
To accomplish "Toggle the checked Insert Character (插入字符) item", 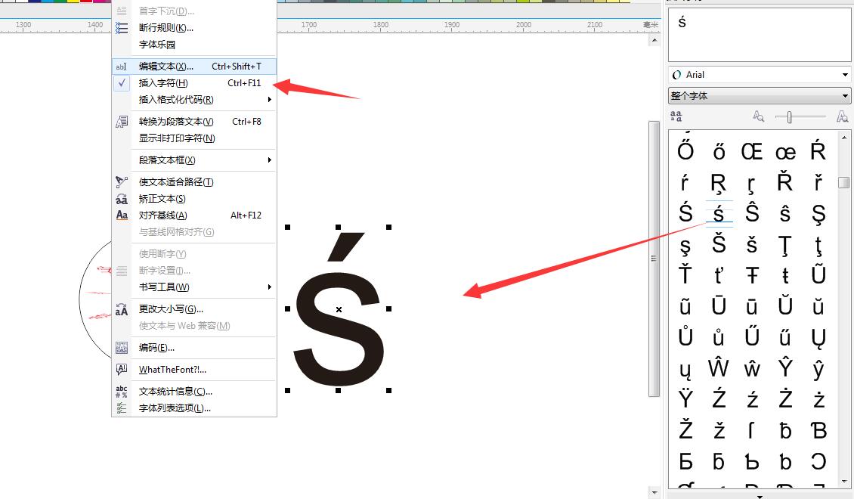I will click(x=163, y=83).
